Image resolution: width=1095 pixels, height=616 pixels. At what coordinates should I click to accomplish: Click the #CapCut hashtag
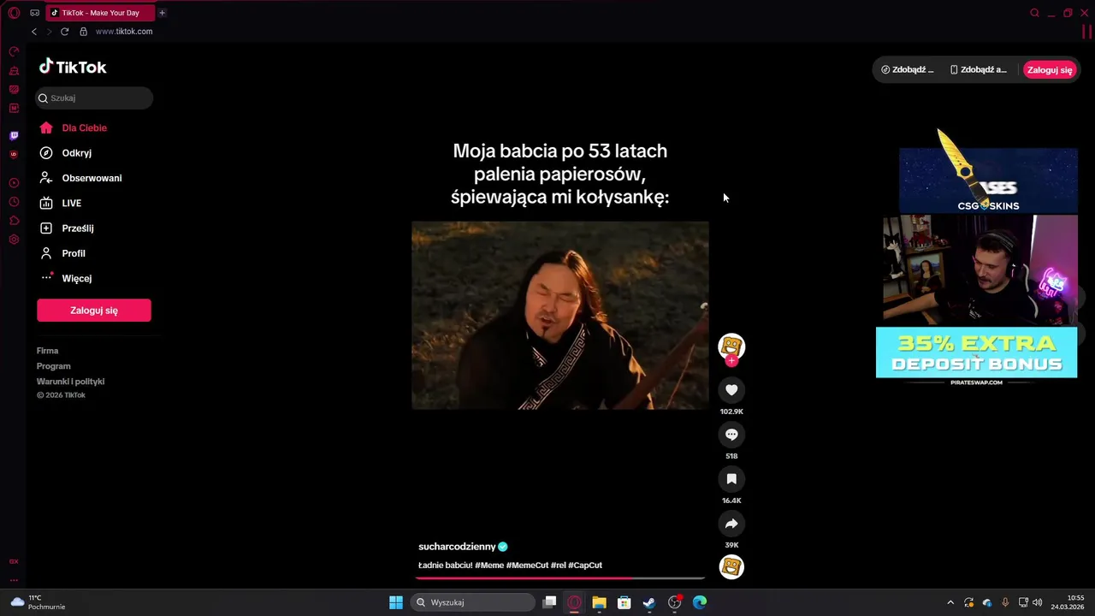pos(585,566)
